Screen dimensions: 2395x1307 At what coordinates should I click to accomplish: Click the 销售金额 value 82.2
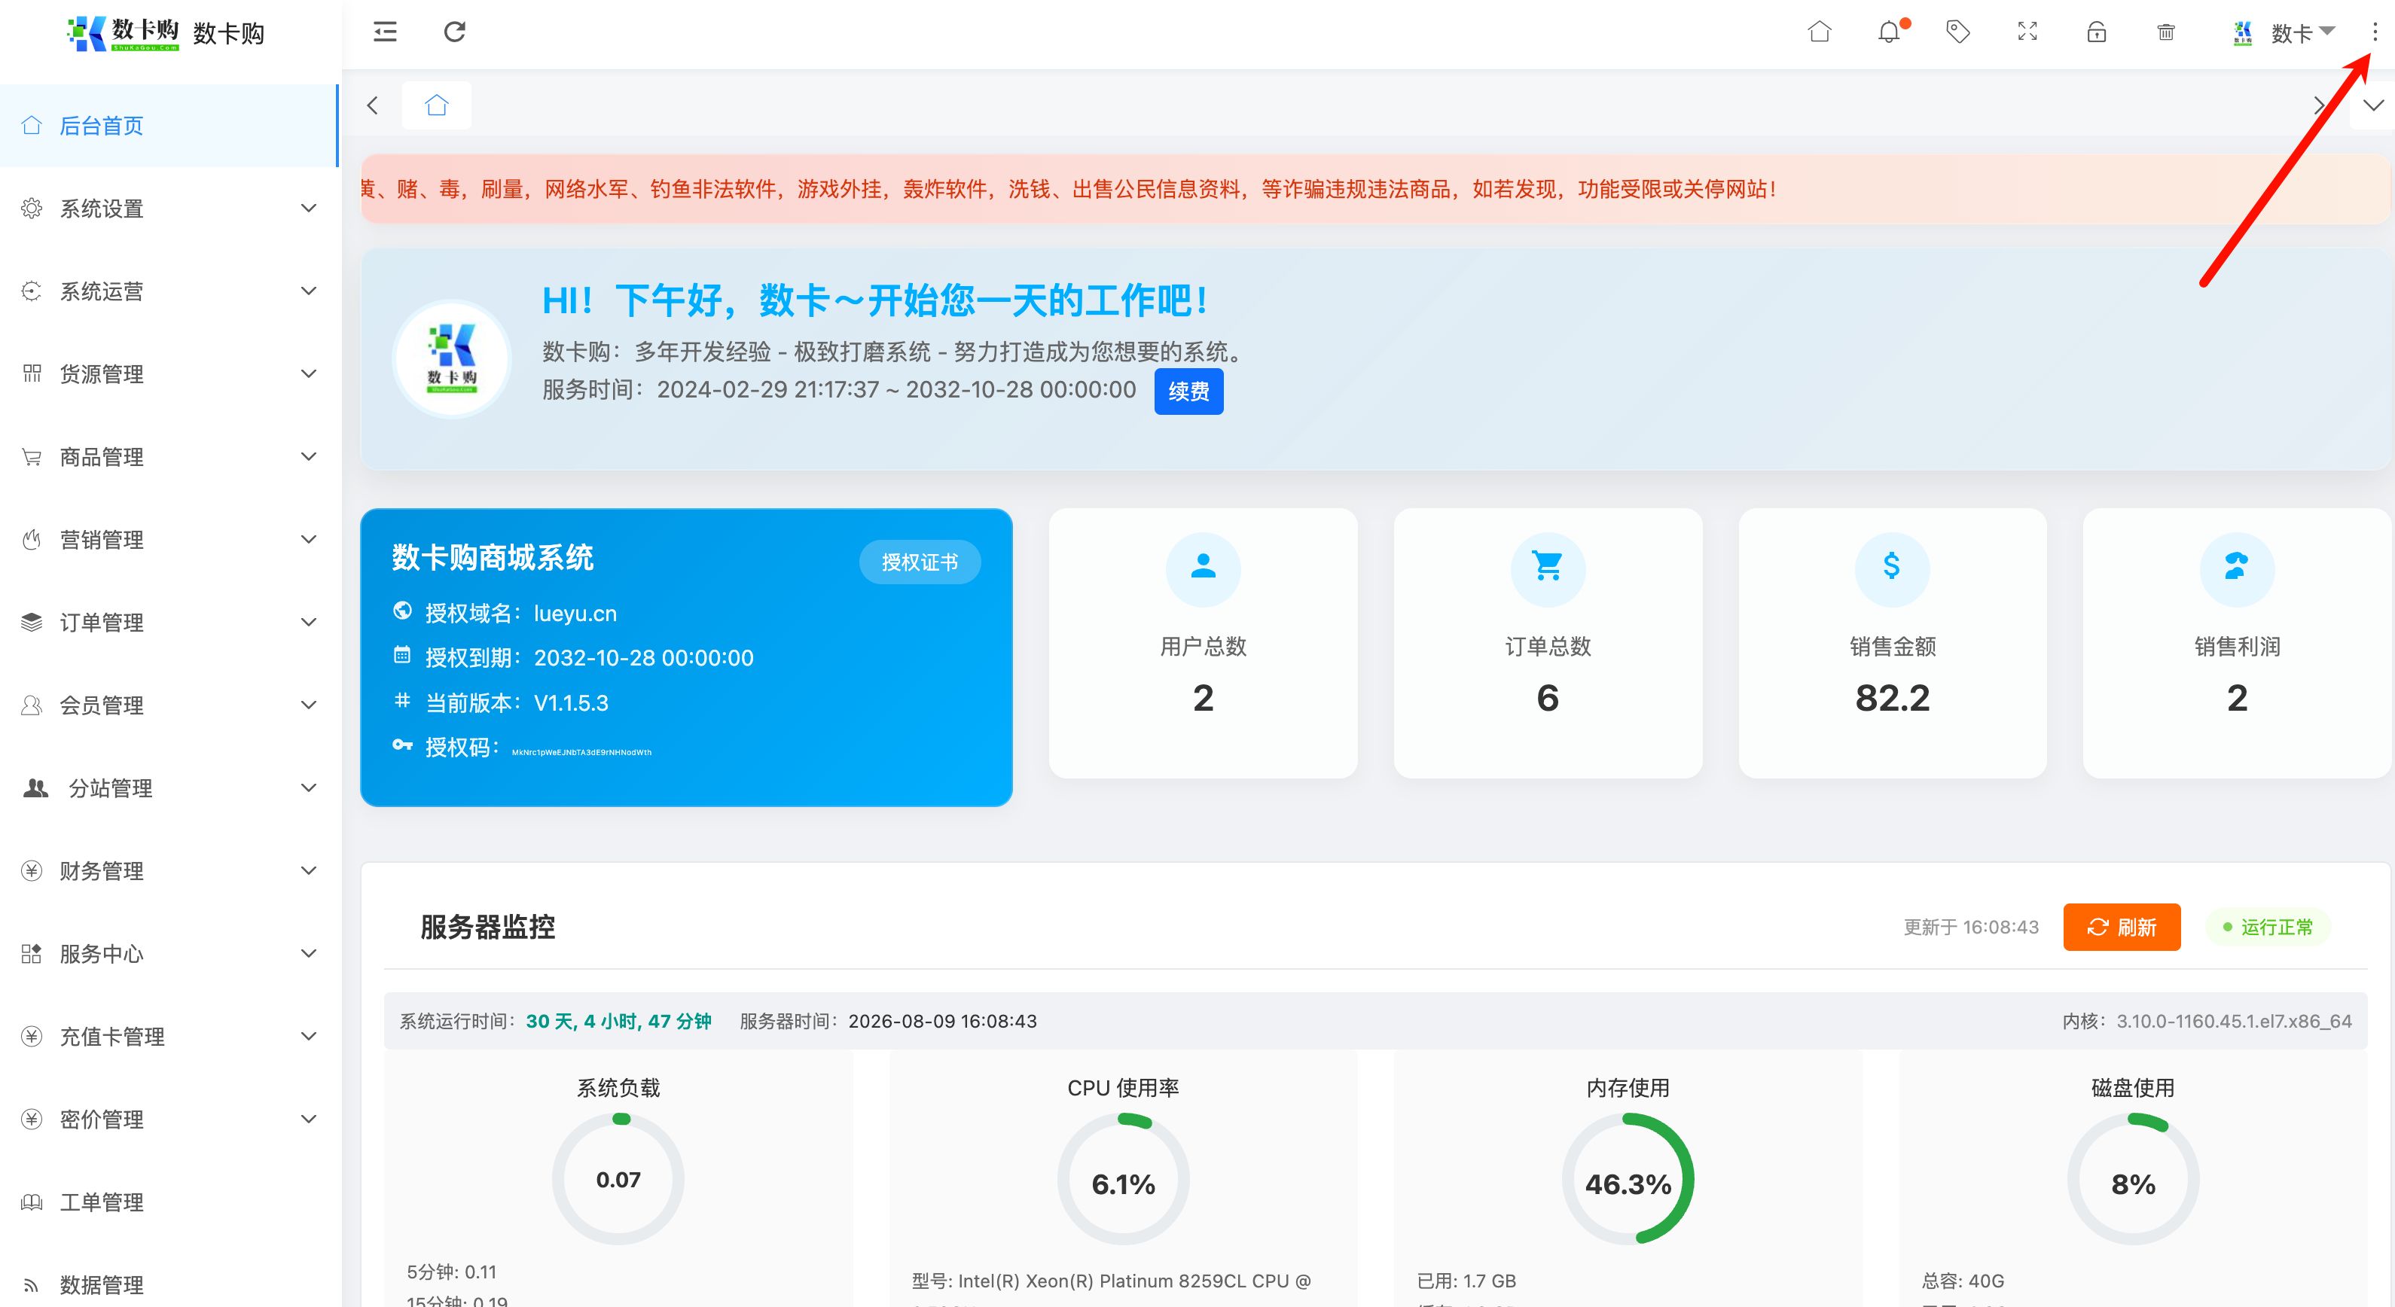coord(1892,697)
